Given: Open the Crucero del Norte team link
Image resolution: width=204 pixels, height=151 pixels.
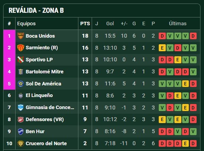Looking at the screenshot, I should pyautogui.click(x=46, y=143).
